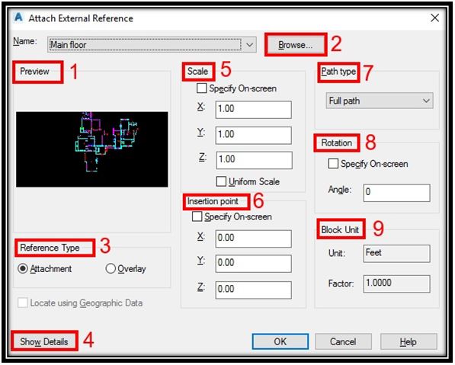Click the Insertion point Z field

tap(253, 290)
